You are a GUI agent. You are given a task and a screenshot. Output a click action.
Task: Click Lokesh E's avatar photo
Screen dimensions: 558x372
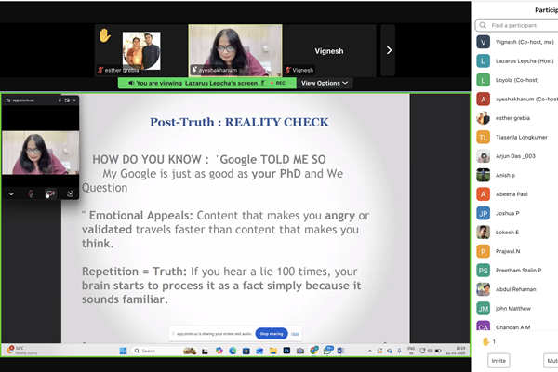pyautogui.click(x=483, y=232)
